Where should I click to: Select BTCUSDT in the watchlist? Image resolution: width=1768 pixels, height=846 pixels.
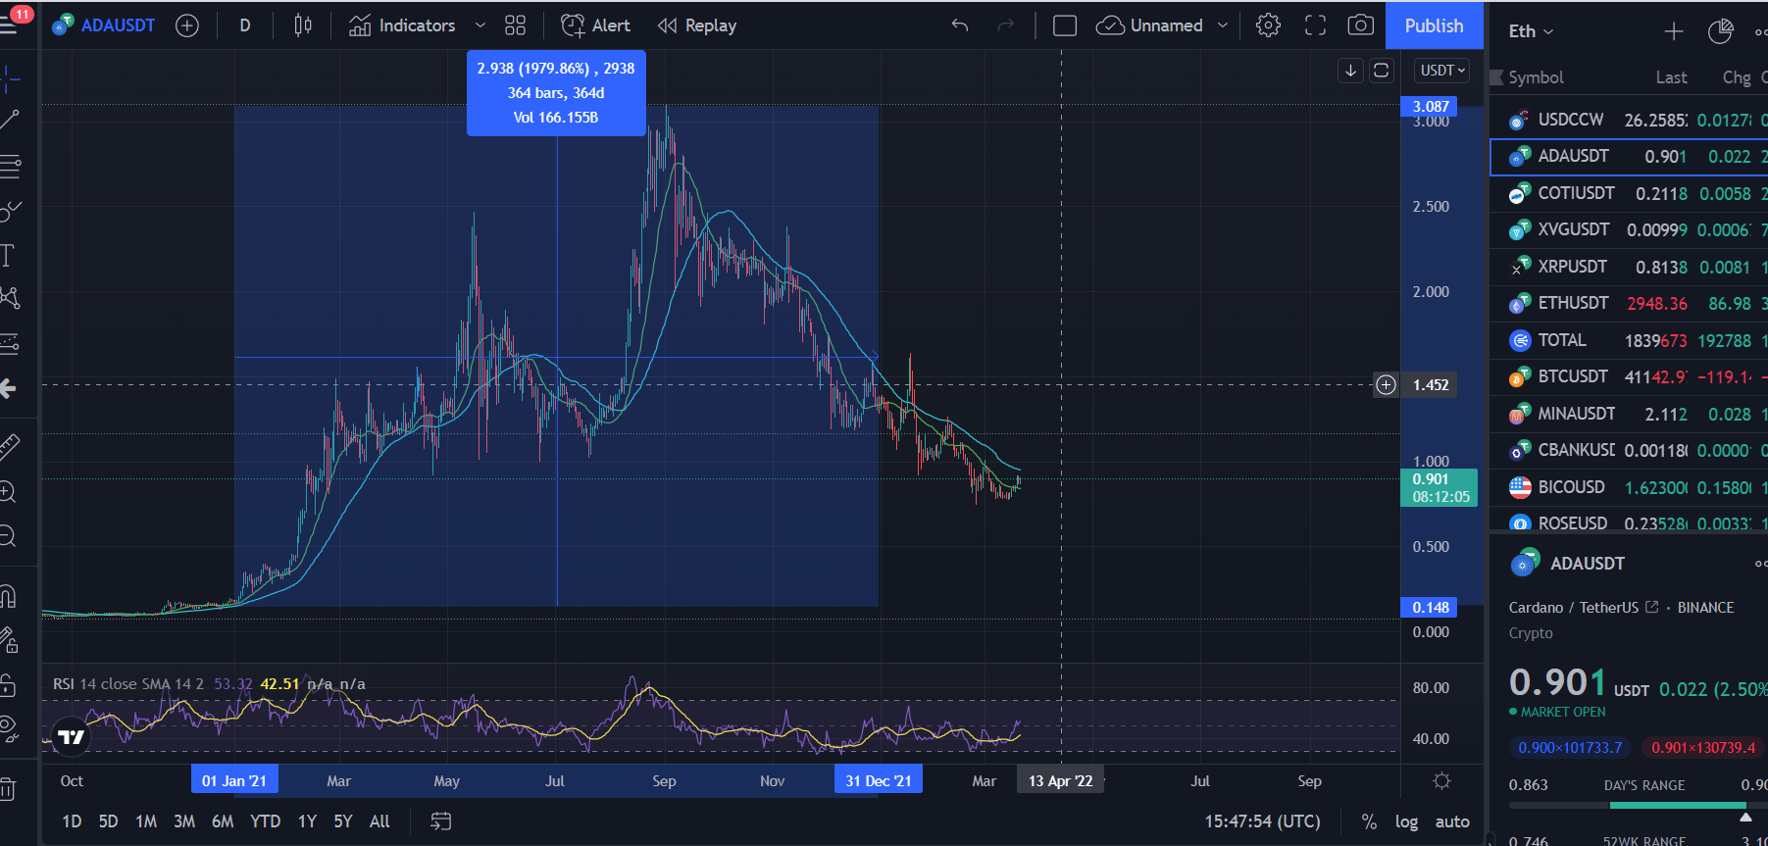pos(1629,376)
